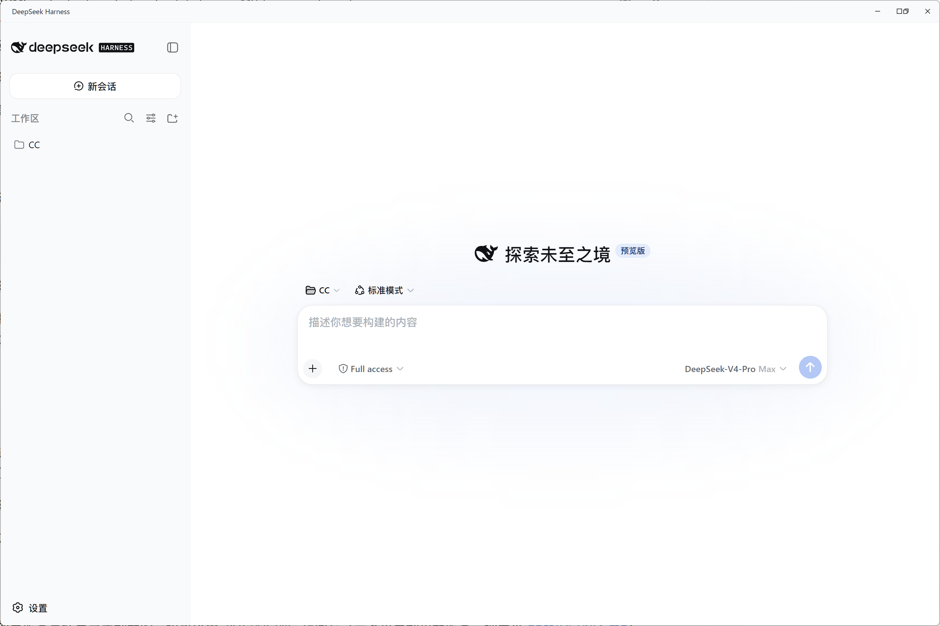
Task: Open workspace search magnifier icon
Action: tap(129, 118)
